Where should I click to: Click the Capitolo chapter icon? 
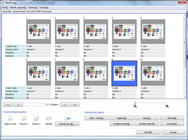(49, 119)
